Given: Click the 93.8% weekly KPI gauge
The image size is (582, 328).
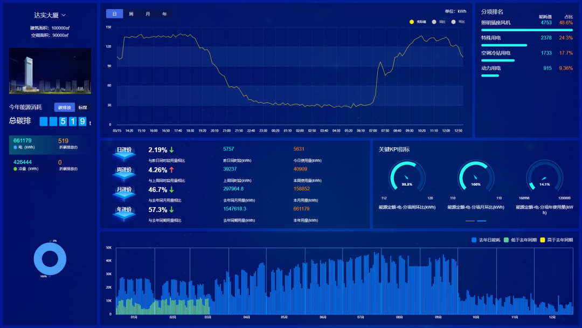Looking at the screenshot, I should 407,178.
